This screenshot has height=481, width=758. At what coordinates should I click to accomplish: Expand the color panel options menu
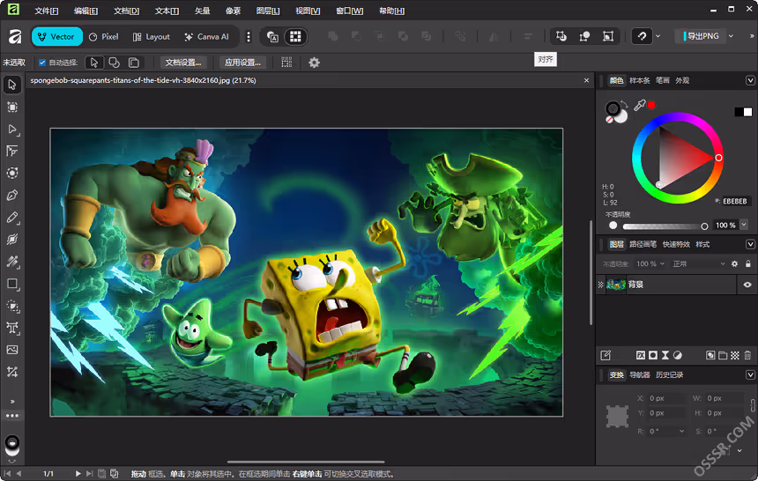750,81
